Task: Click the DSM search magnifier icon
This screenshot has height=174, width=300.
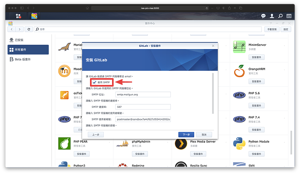Action: pyautogui.click(x=280, y=16)
